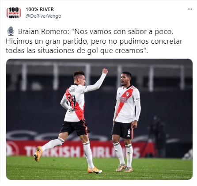Screen dimensions: 197x186
Task: Open the attached match photo
Action: pos(99,119)
